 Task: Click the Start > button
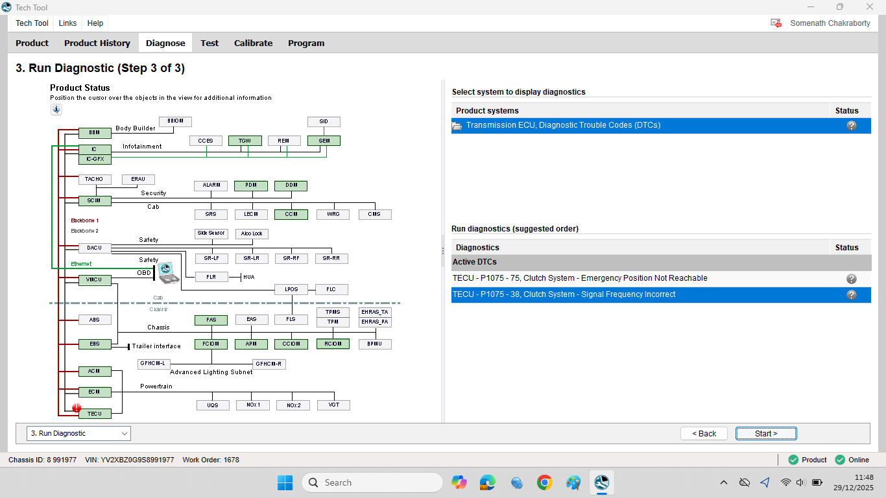tap(766, 434)
